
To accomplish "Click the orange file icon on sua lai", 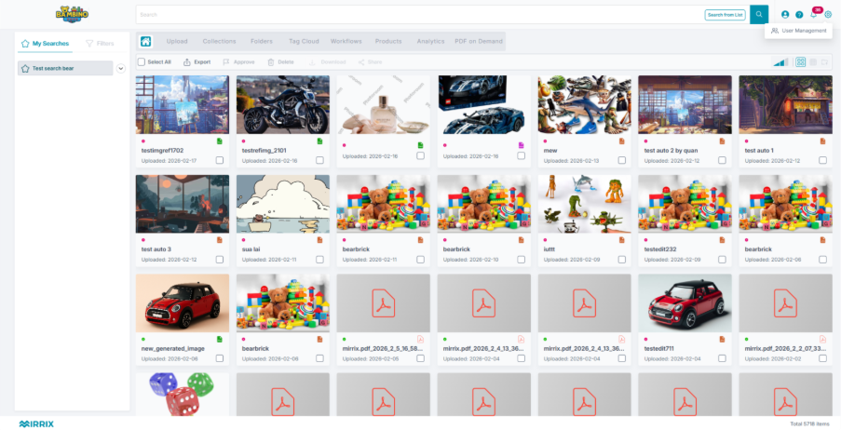I will pos(319,239).
